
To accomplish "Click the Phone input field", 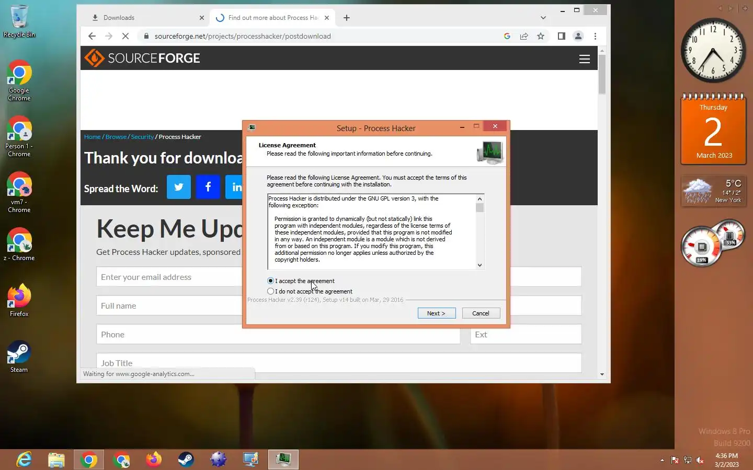I will tap(278, 334).
